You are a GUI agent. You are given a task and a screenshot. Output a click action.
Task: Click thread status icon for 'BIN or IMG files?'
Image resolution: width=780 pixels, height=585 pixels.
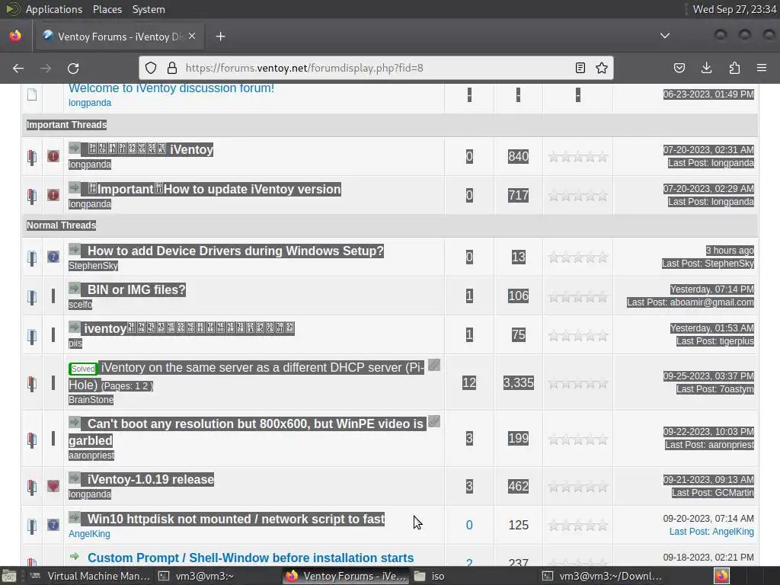32,297
